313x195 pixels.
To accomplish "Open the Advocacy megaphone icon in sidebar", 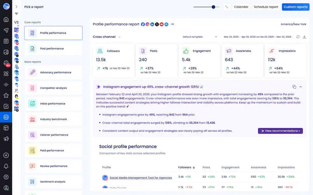I will coord(6,139).
